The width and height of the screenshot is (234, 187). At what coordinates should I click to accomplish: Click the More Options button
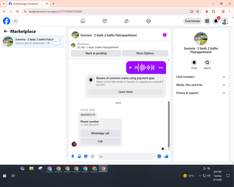pyautogui.click(x=145, y=53)
